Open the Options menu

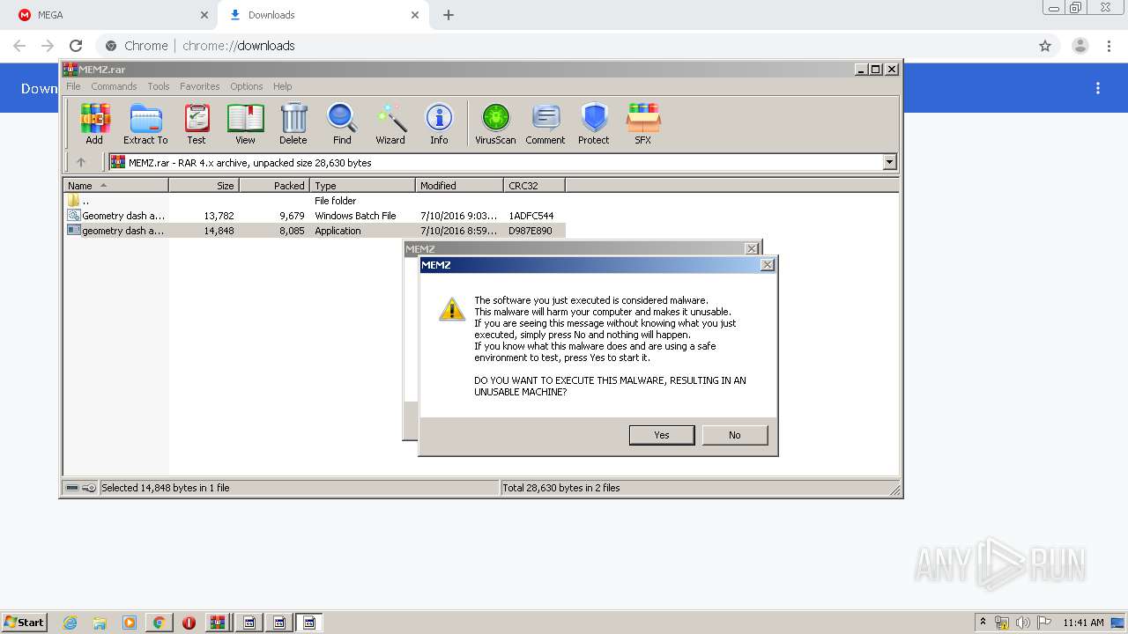247,86
